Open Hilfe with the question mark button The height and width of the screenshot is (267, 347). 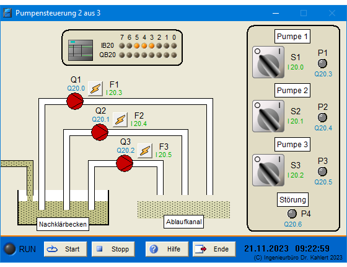click(167, 249)
